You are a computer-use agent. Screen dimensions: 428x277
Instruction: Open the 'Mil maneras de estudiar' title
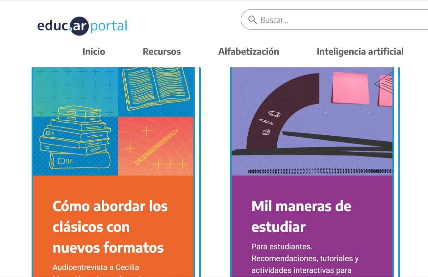point(301,217)
